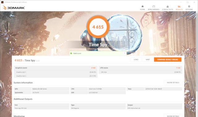The height and width of the screenshot is (117, 198).
Task: Select the Results bar chart icon
Action: pos(179,6)
